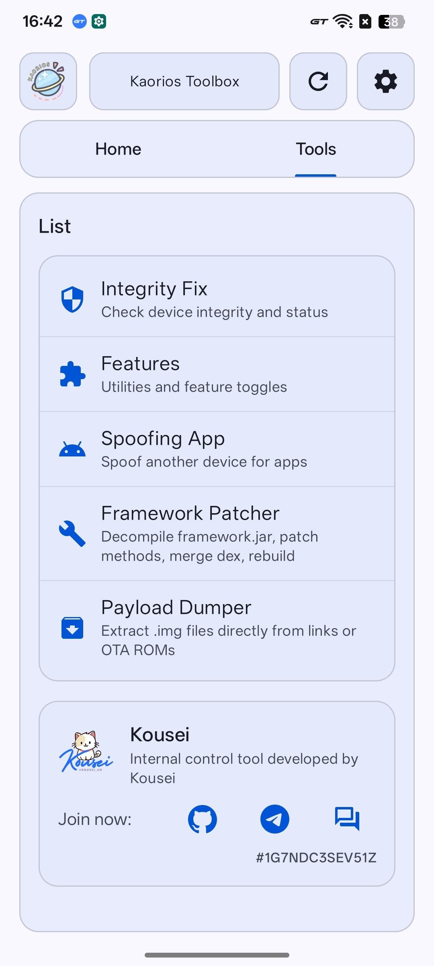Open the Integrity Fix tool
Screen dimensions: 434x966
point(217,299)
